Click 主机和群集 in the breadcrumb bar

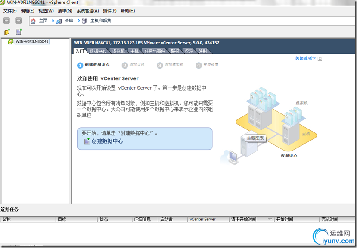101,21
